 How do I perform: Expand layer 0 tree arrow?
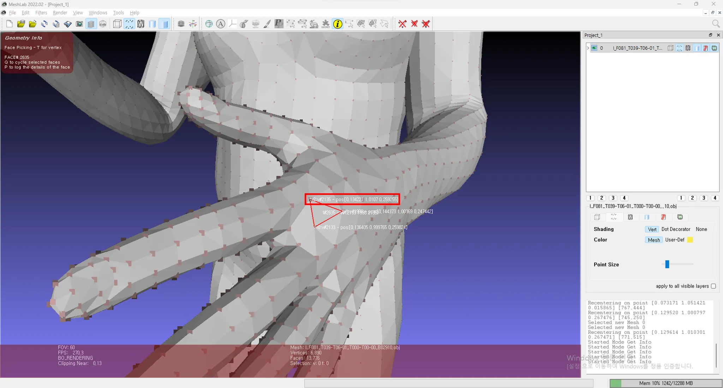(x=588, y=48)
